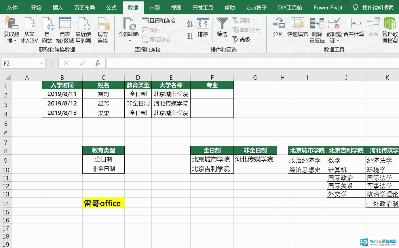Select cell containing 雷哥
Image resolution: width=399 pixels, height=248 pixels.
click(103, 94)
